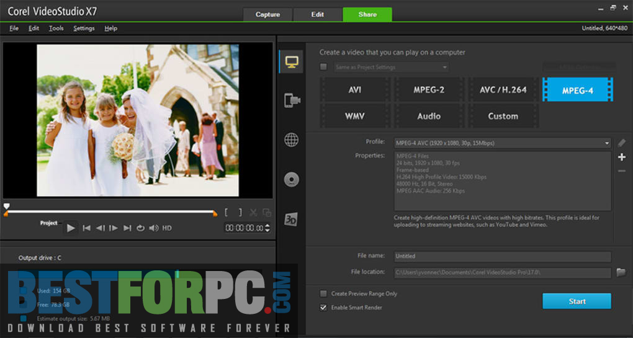Choose the AVI format button
Viewport: 633px width, 338px height.
(x=355, y=90)
